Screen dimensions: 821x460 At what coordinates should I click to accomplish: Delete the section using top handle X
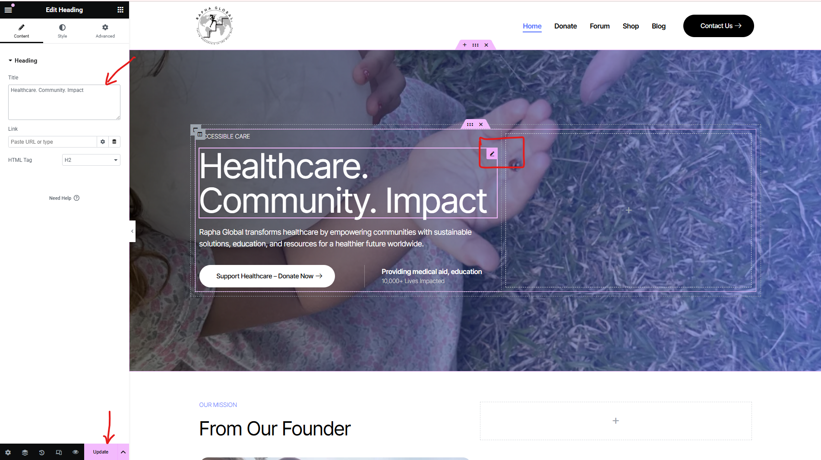[x=486, y=45]
